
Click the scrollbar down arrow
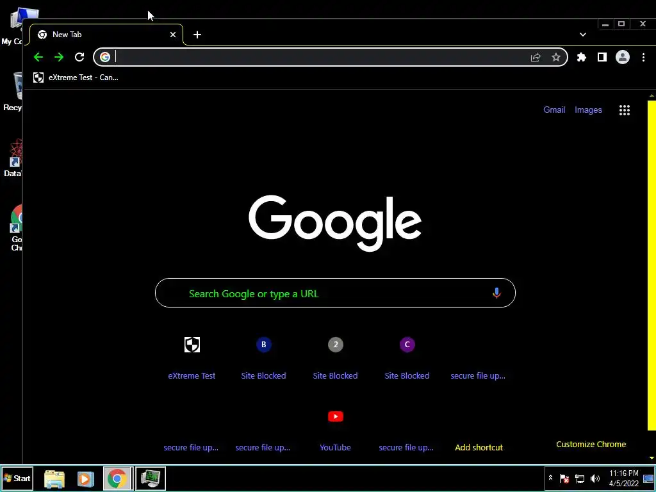pos(652,458)
